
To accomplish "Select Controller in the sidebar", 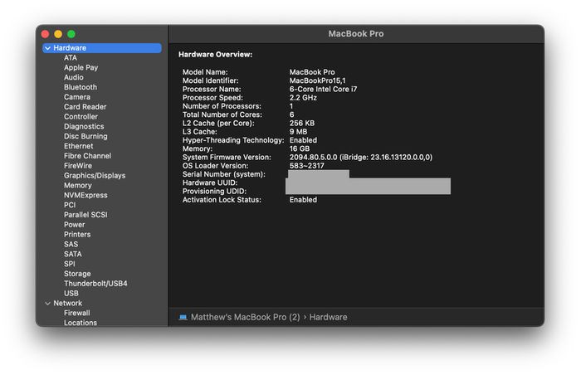I will [81, 117].
